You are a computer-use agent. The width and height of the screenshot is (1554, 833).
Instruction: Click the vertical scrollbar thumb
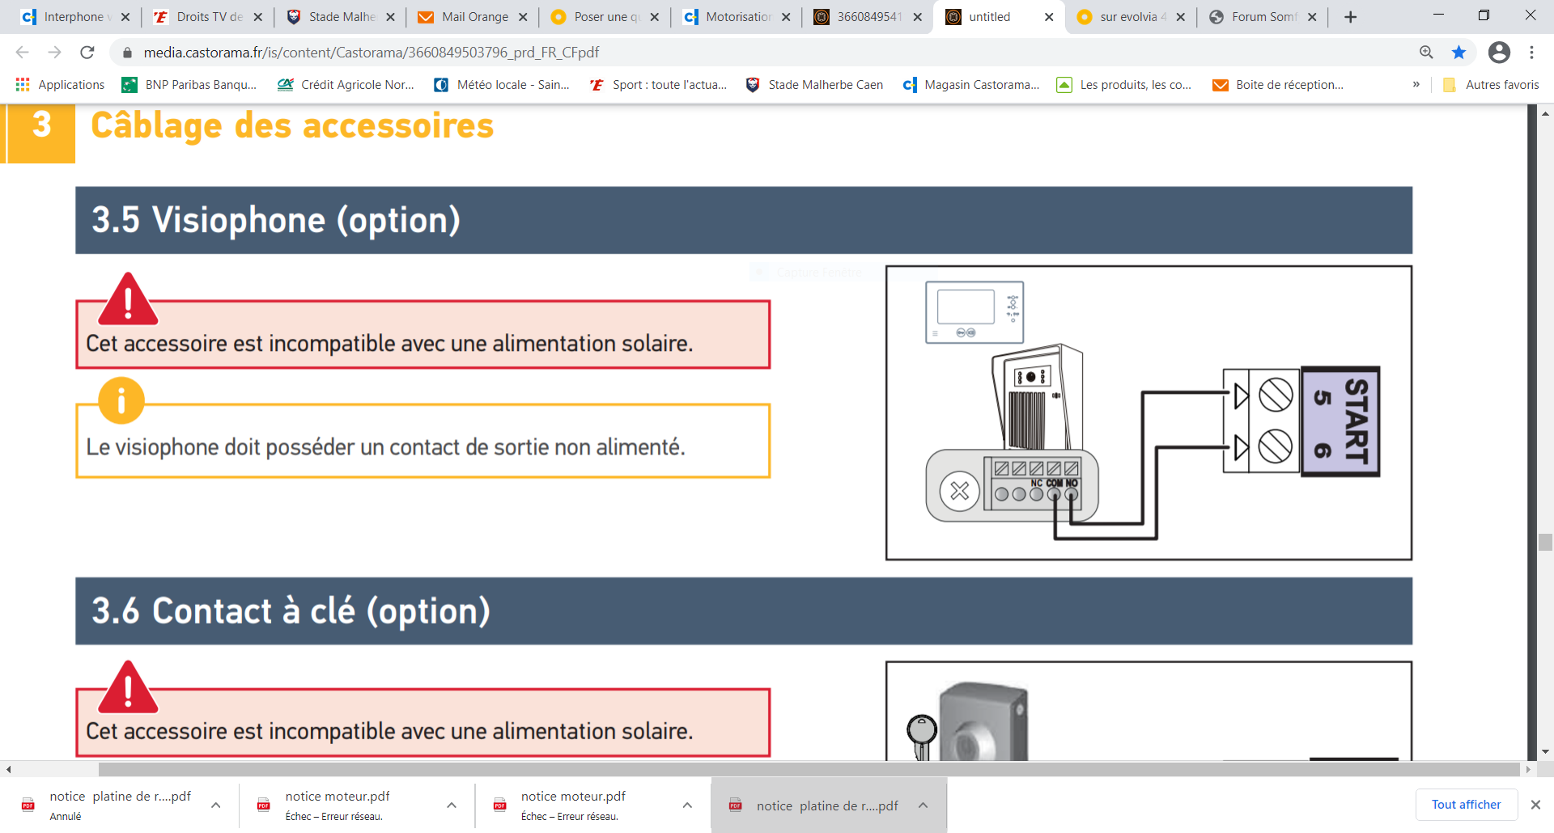coord(1545,542)
